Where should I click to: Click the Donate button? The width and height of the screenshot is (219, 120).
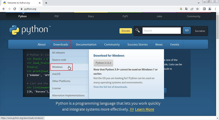click(x=126, y=31)
